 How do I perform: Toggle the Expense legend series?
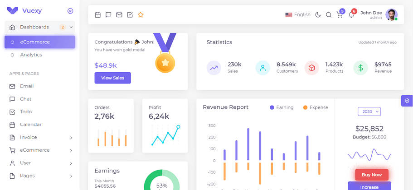tap(316, 107)
